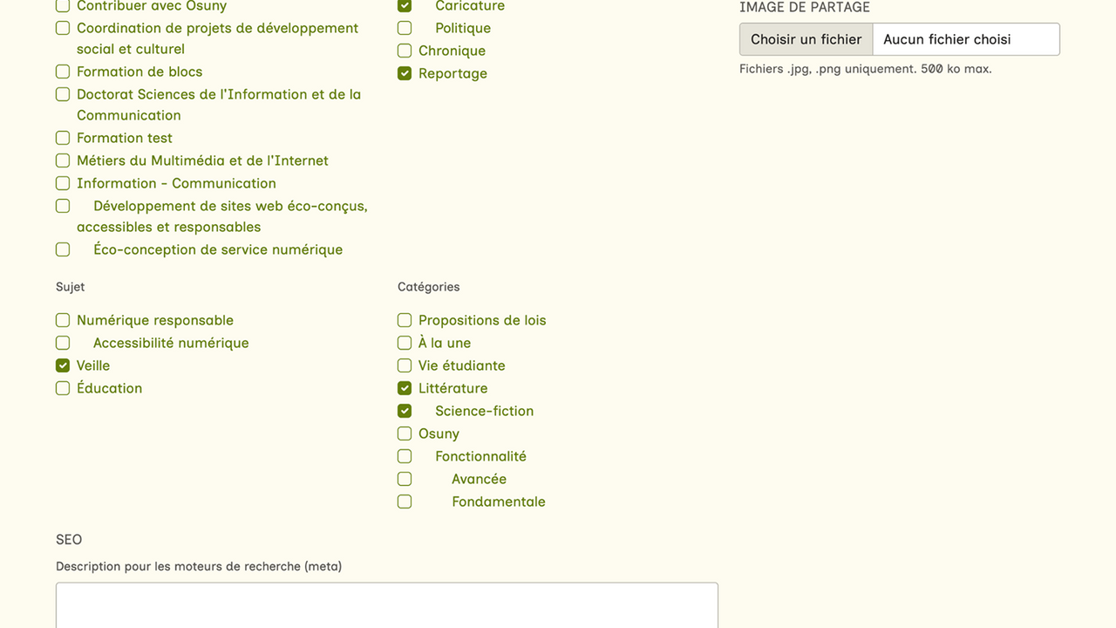Click the meta description text area
This screenshot has height=628, width=1116.
point(386,605)
